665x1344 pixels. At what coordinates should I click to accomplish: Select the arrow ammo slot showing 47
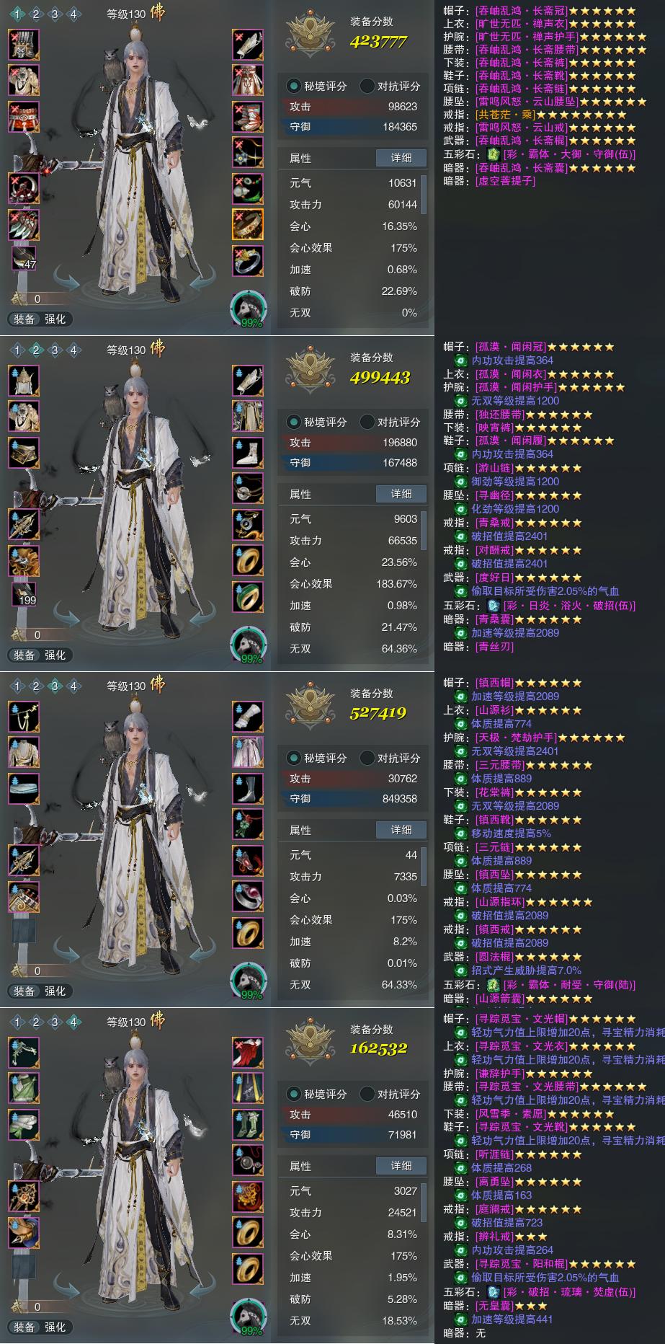[x=24, y=258]
